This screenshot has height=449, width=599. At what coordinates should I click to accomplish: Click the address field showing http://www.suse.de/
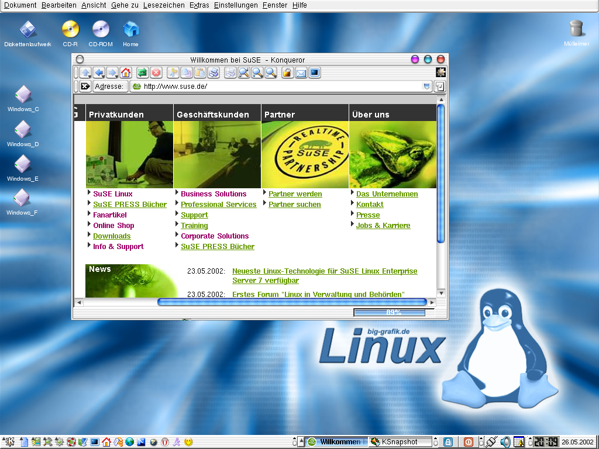[x=281, y=87]
